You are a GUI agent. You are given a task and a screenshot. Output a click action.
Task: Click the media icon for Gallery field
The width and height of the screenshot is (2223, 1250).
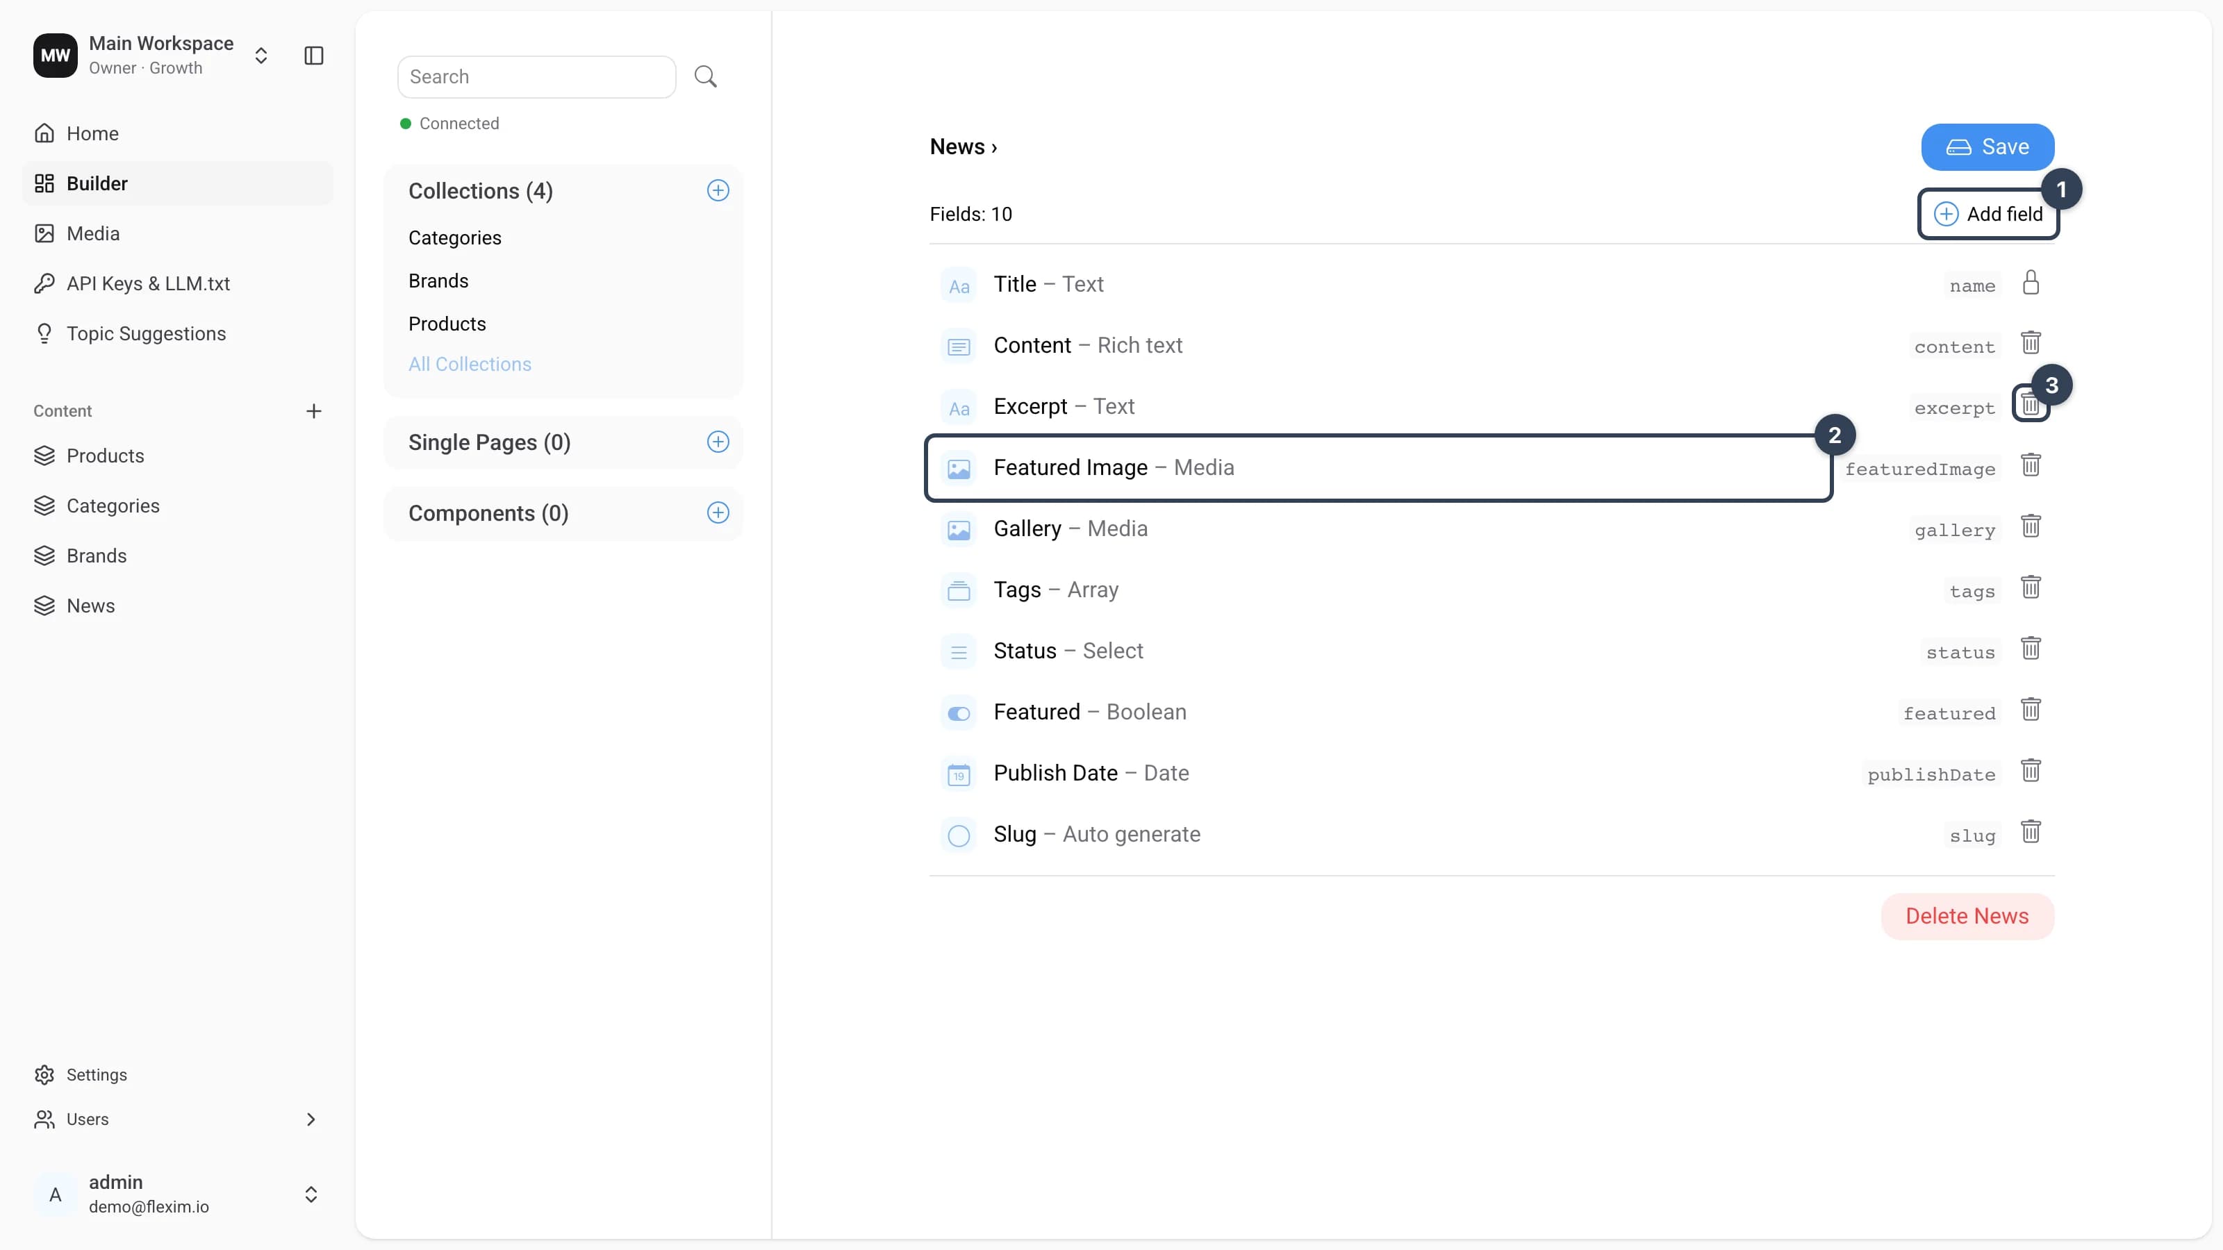[x=959, y=530]
